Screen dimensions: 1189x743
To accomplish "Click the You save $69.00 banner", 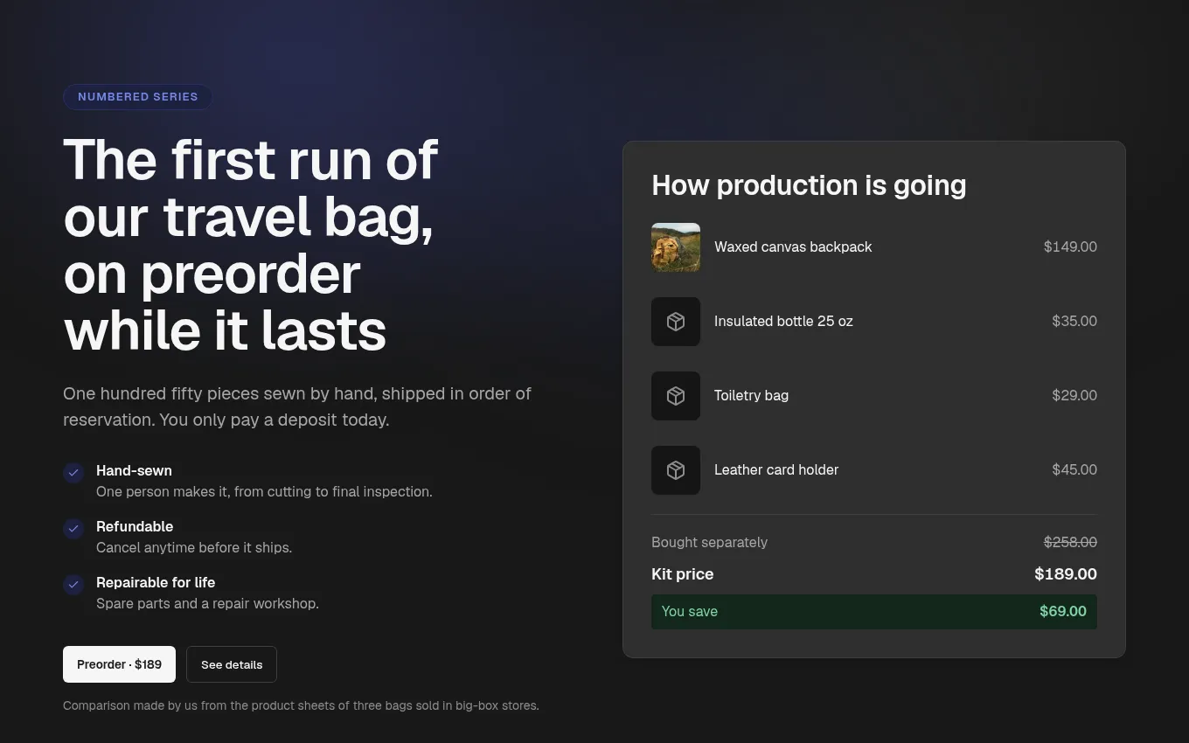I will coord(874,612).
